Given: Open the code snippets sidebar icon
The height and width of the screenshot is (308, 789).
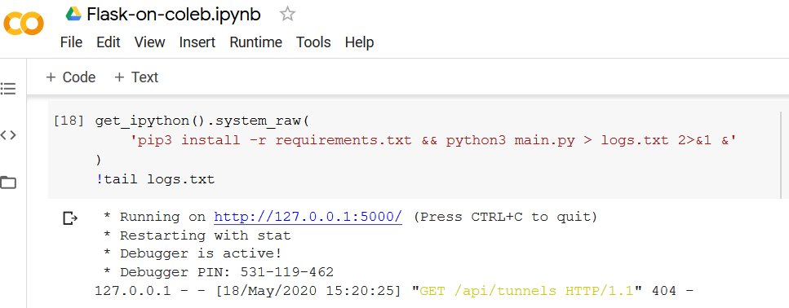Looking at the screenshot, I should (x=8, y=135).
